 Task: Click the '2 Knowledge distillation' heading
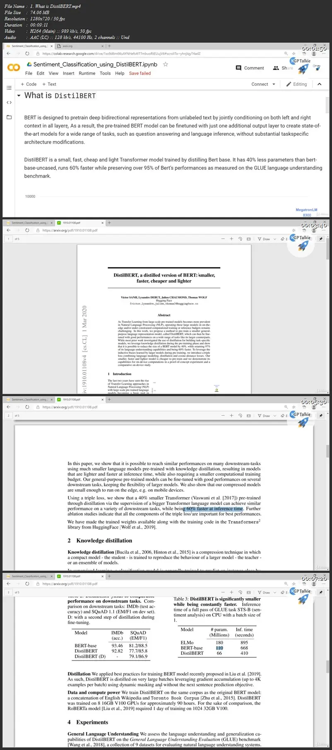coord(100,541)
